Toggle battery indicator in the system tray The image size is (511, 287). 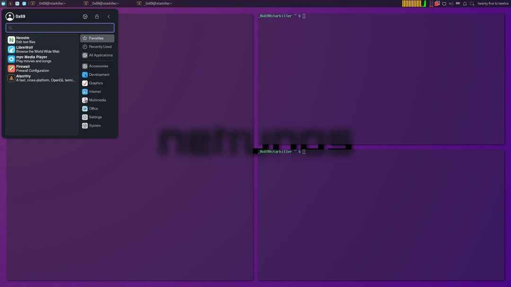pos(458,3)
